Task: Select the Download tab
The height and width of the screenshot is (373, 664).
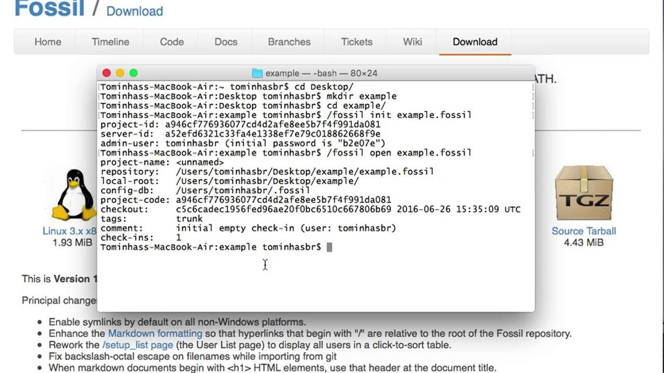Action: [474, 42]
